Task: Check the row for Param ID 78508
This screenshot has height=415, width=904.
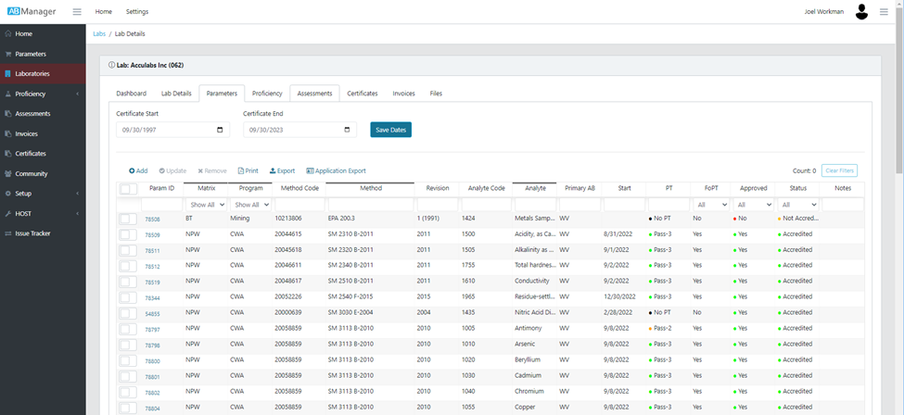Action: point(129,219)
